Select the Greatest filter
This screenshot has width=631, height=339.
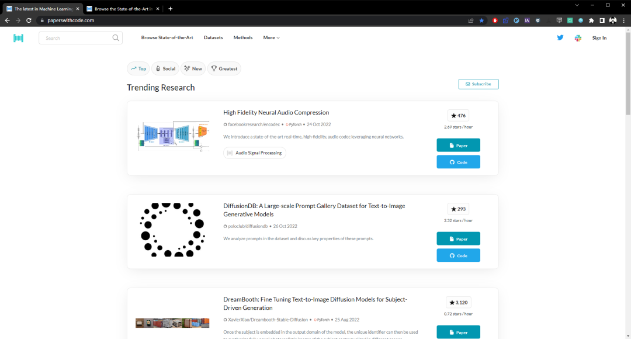point(224,68)
